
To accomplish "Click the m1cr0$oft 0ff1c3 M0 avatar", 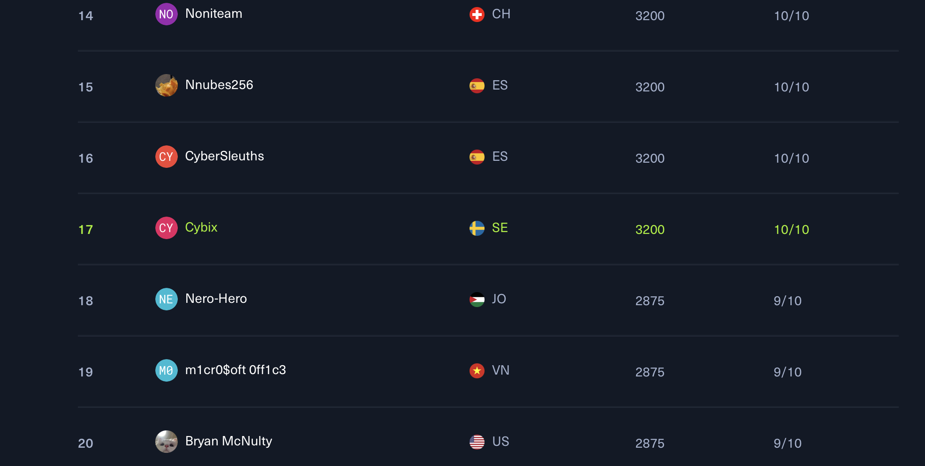I will click(x=166, y=370).
